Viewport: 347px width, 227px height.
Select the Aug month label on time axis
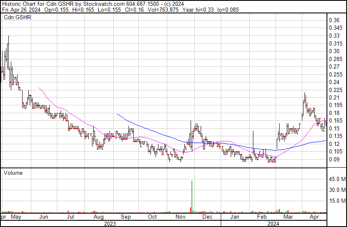point(98,217)
